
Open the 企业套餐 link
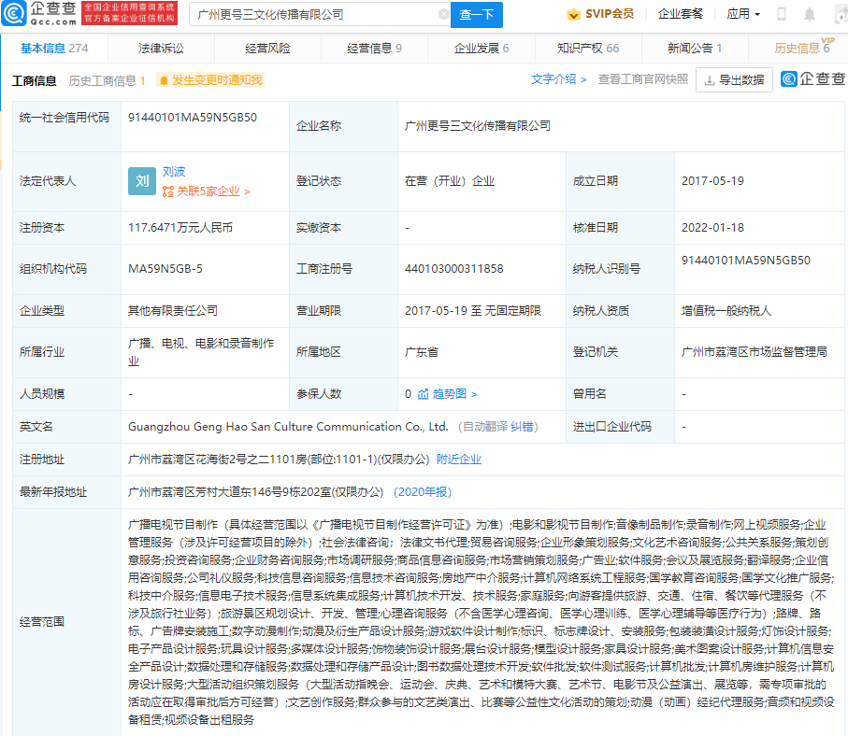click(681, 14)
